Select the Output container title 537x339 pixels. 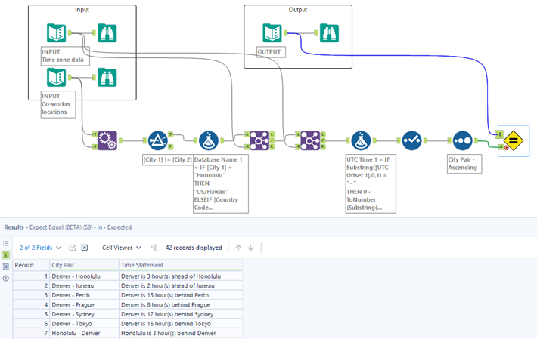point(297,10)
